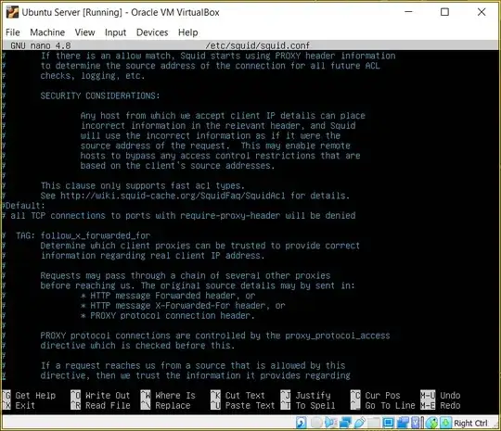Click the /etc/squid/squid.conf file name in header
The width and height of the screenshot is (501, 431).
258,45
